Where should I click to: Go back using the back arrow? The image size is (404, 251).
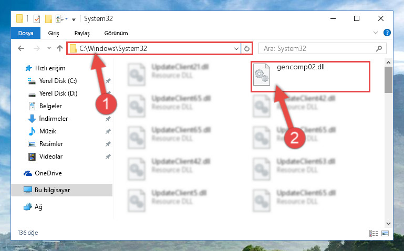click(x=21, y=48)
